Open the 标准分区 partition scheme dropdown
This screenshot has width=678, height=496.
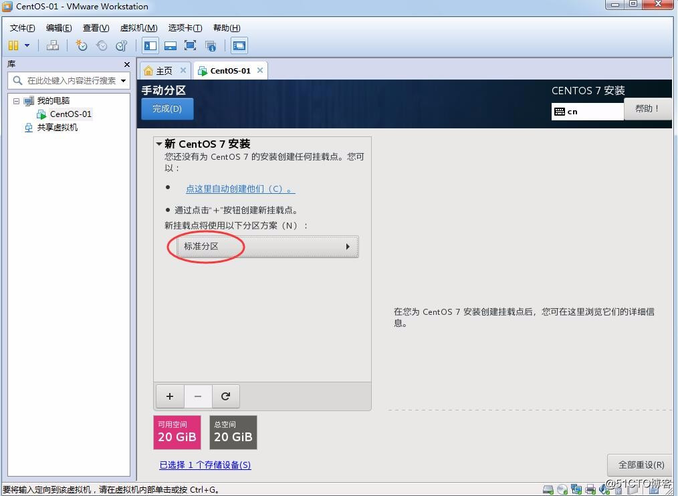point(267,247)
